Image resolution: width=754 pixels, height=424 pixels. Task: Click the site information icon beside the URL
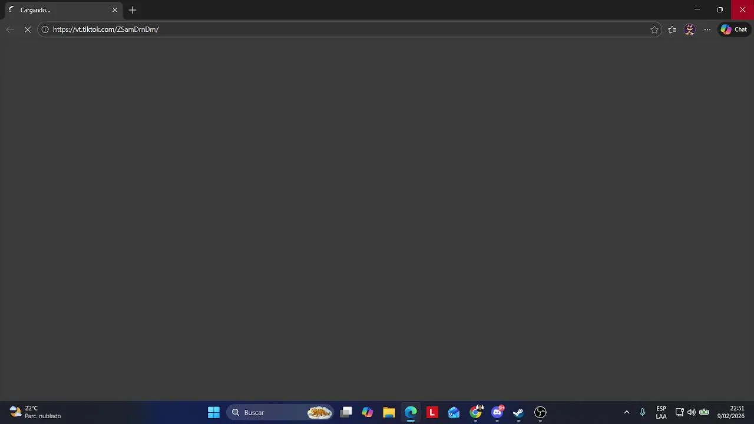tap(45, 29)
